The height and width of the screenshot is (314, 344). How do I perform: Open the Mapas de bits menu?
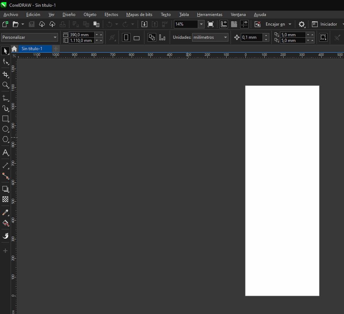click(139, 15)
